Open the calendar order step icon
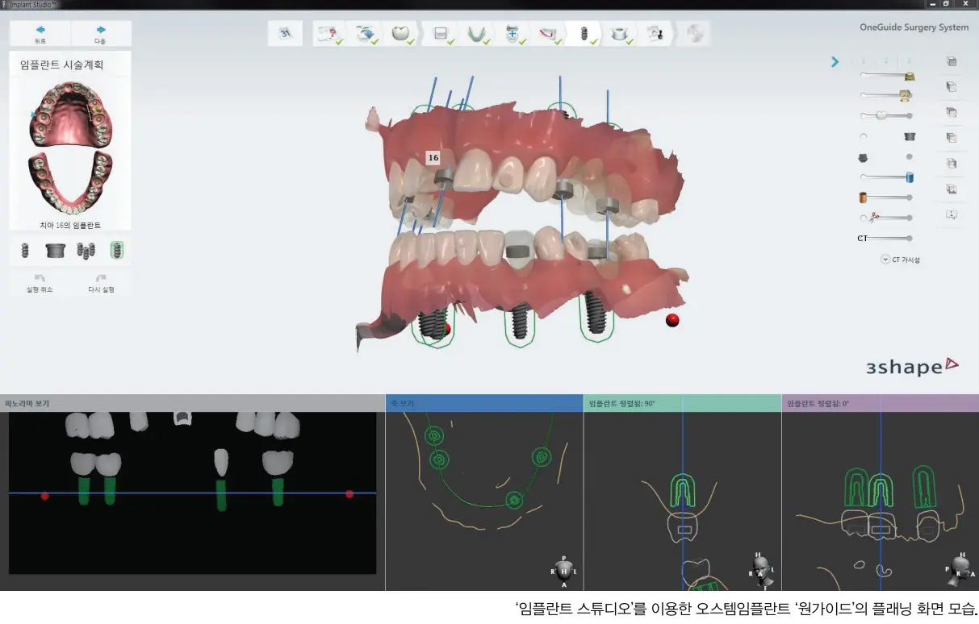 click(x=285, y=33)
